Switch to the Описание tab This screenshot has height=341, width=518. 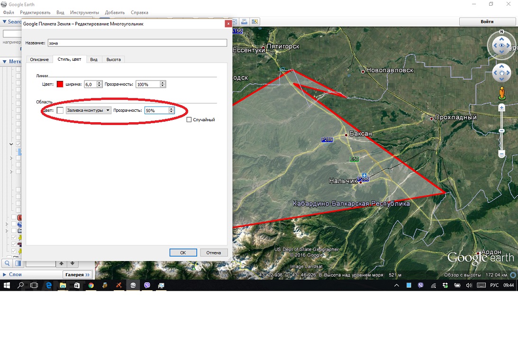(x=39, y=59)
